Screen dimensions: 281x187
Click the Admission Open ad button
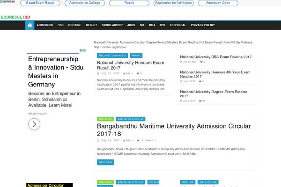[218, 3]
